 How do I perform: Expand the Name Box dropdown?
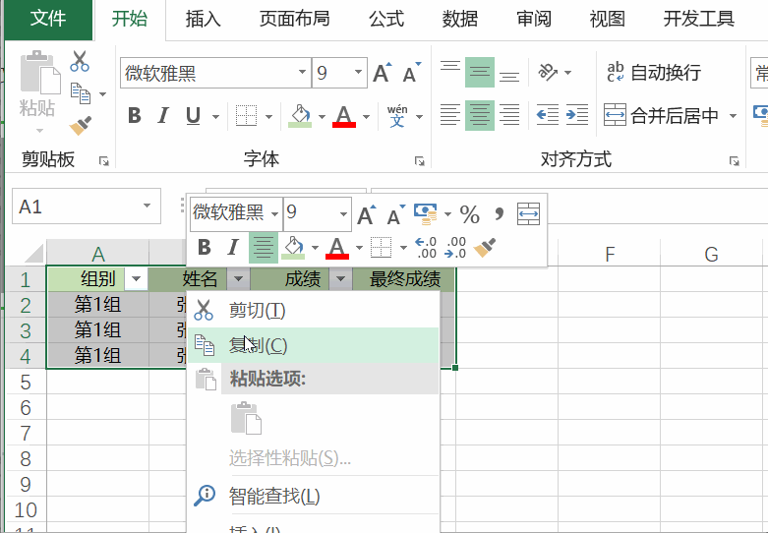[147, 206]
